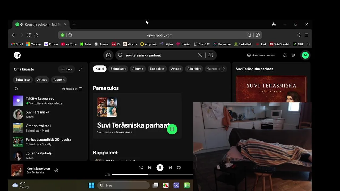Open the browser hamburger menu
Viewport: 340px width, 191px height.
click(x=307, y=35)
